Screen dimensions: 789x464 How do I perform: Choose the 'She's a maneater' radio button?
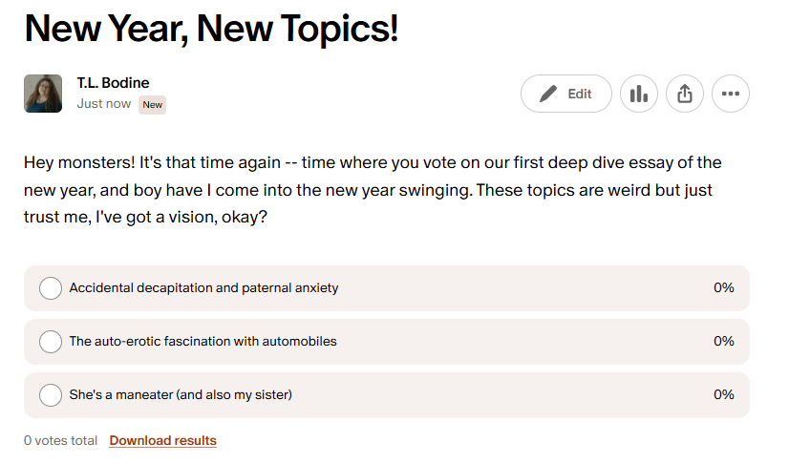[51, 395]
